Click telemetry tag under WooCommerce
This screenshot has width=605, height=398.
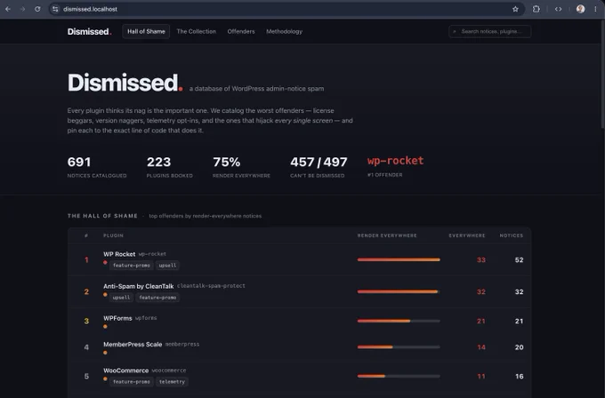(172, 382)
